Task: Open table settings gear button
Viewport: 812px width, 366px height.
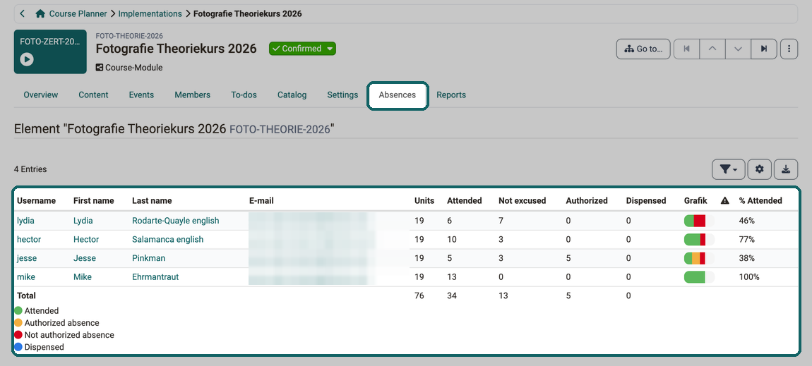Action: [x=760, y=169]
